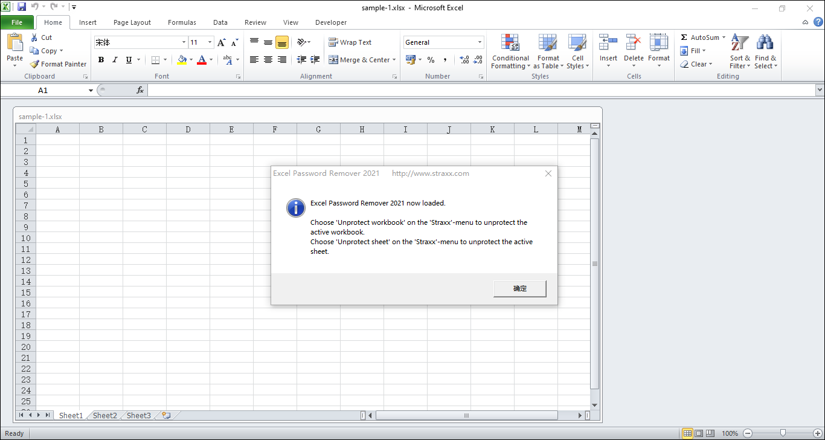
Task: Click the Delete cells icon
Action: click(634, 42)
